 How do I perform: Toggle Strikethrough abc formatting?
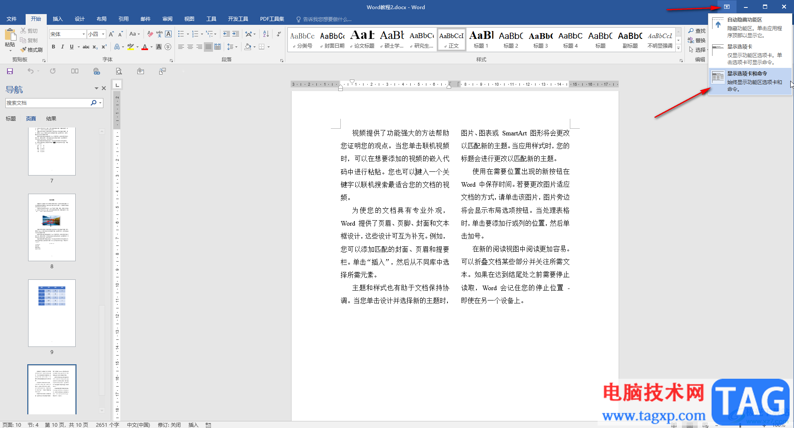(x=86, y=47)
